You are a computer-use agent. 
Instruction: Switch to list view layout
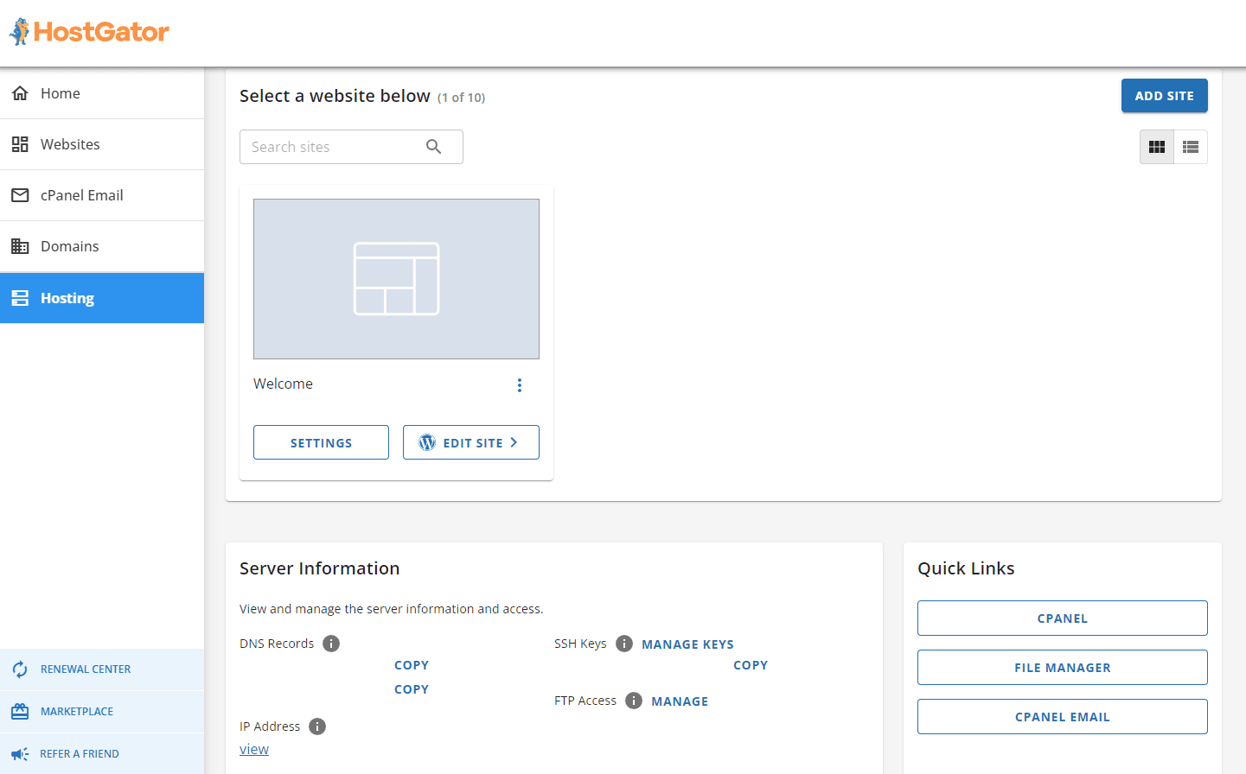point(1191,147)
